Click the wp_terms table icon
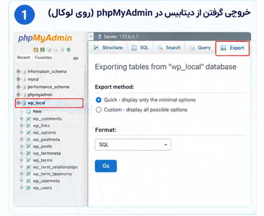The height and width of the screenshot is (216, 264). pos(28,160)
